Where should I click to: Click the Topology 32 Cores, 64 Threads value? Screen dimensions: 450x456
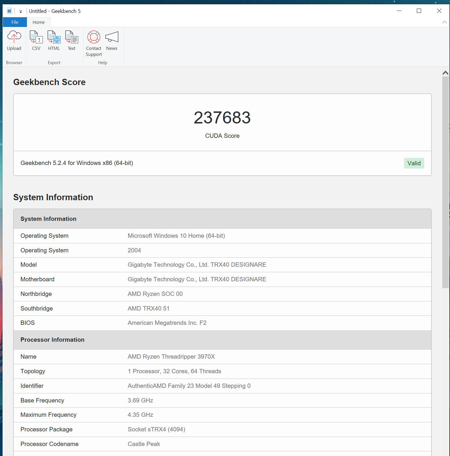click(174, 371)
